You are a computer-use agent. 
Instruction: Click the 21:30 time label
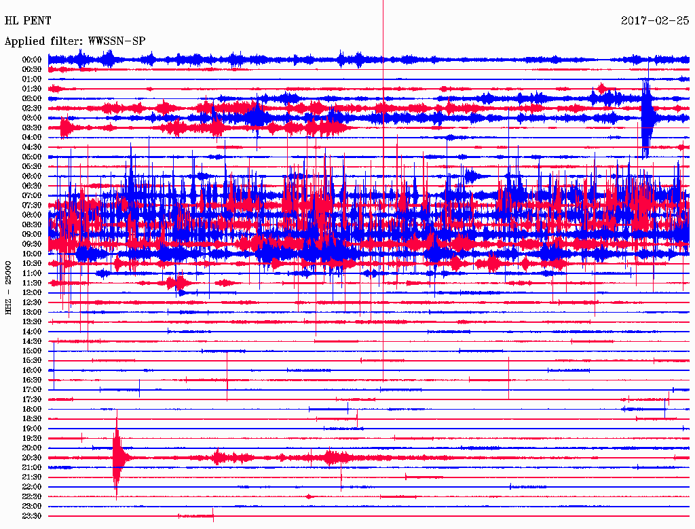(x=32, y=477)
